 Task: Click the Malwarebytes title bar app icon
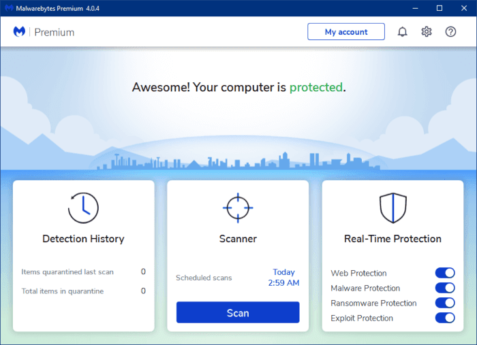9,8
